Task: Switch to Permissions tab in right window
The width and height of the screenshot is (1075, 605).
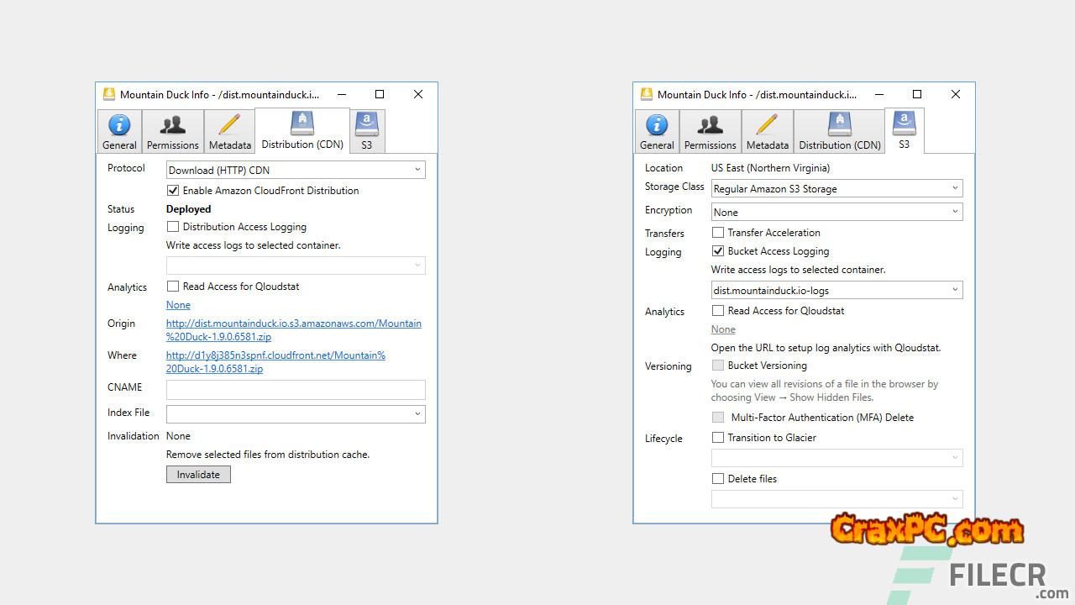Action: point(711,132)
